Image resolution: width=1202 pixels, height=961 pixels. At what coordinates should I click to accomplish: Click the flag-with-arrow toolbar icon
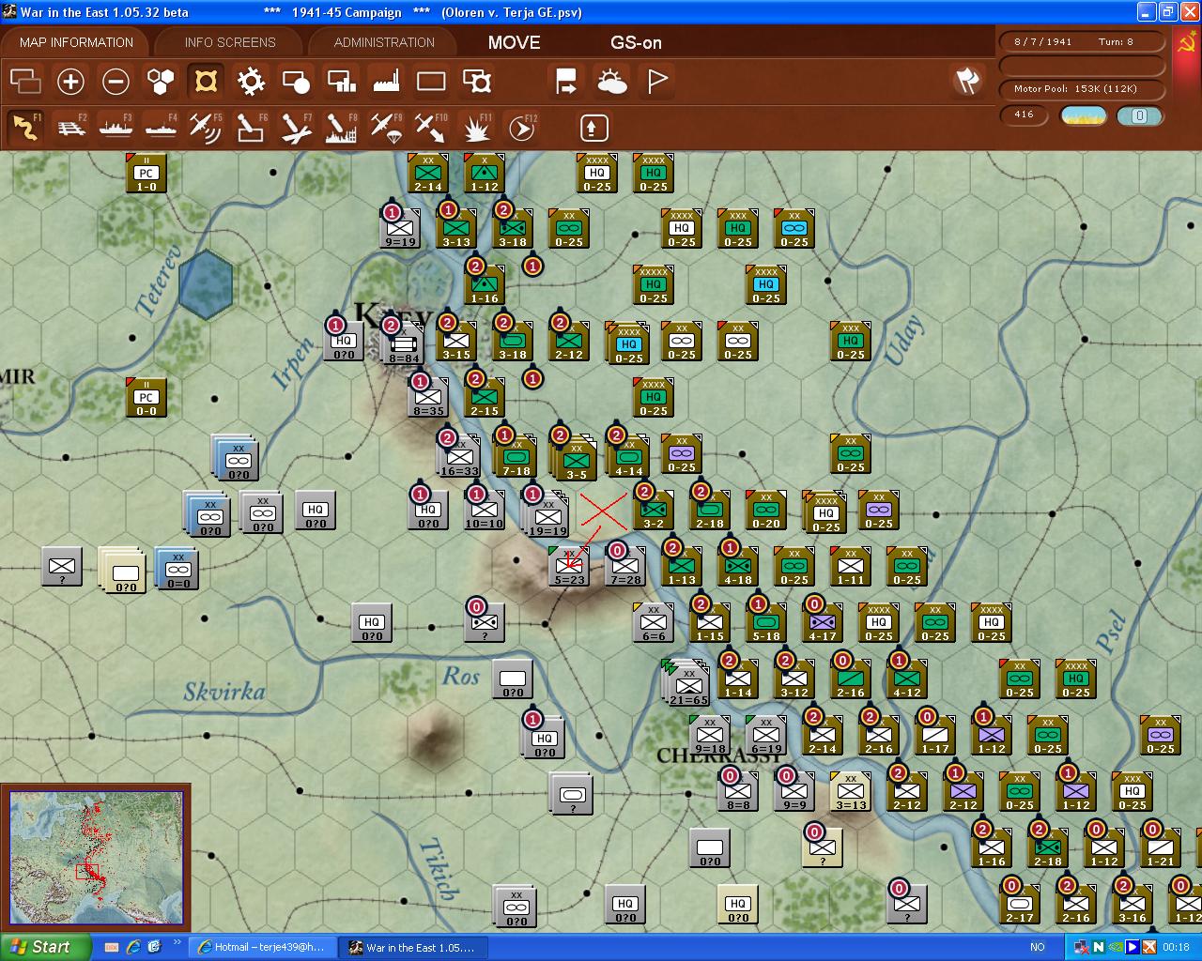pos(566,82)
